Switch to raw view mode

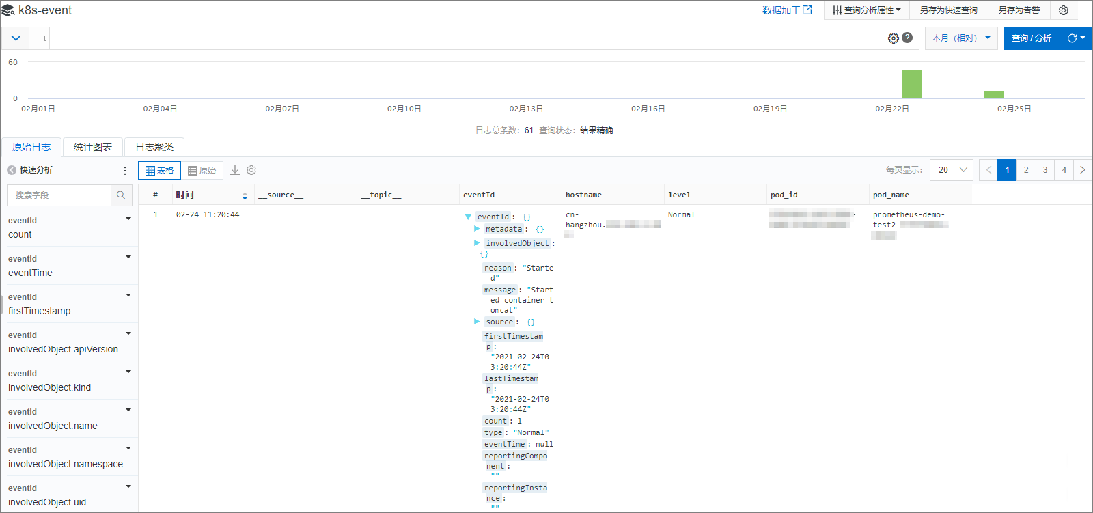[x=202, y=171]
